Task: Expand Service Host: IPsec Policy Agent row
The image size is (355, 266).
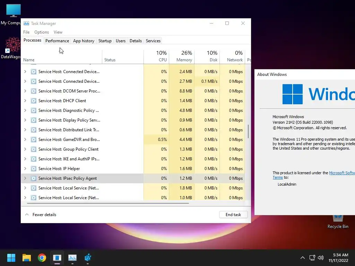Action: (x=25, y=178)
